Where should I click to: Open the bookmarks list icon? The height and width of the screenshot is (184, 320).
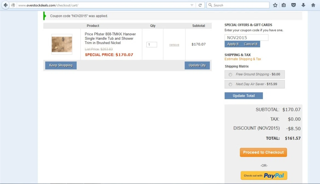point(284,5)
